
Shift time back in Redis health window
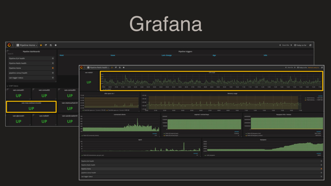pos(286,67)
